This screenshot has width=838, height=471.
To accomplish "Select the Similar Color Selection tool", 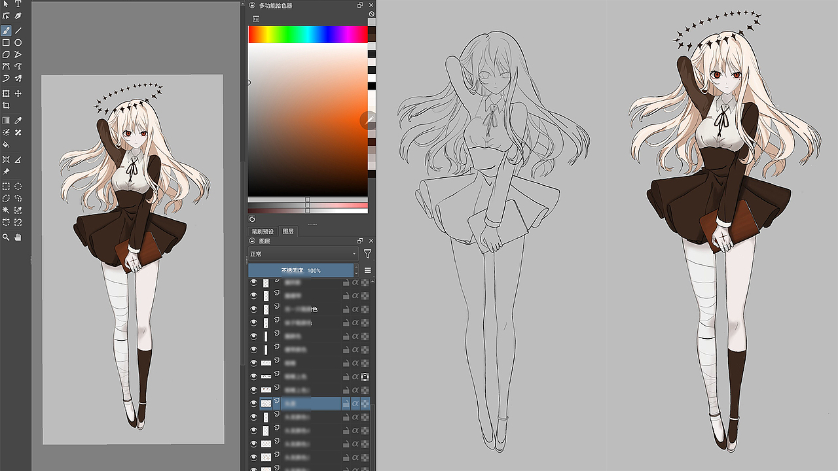I will click(x=18, y=210).
